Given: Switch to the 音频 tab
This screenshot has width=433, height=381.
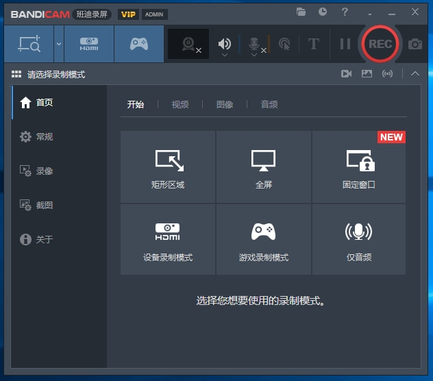Looking at the screenshot, I should (x=269, y=104).
